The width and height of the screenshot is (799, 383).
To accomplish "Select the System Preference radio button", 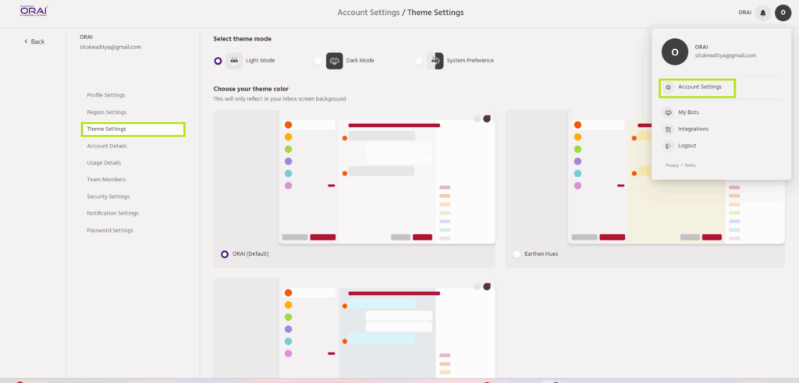I will [x=419, y=61].
